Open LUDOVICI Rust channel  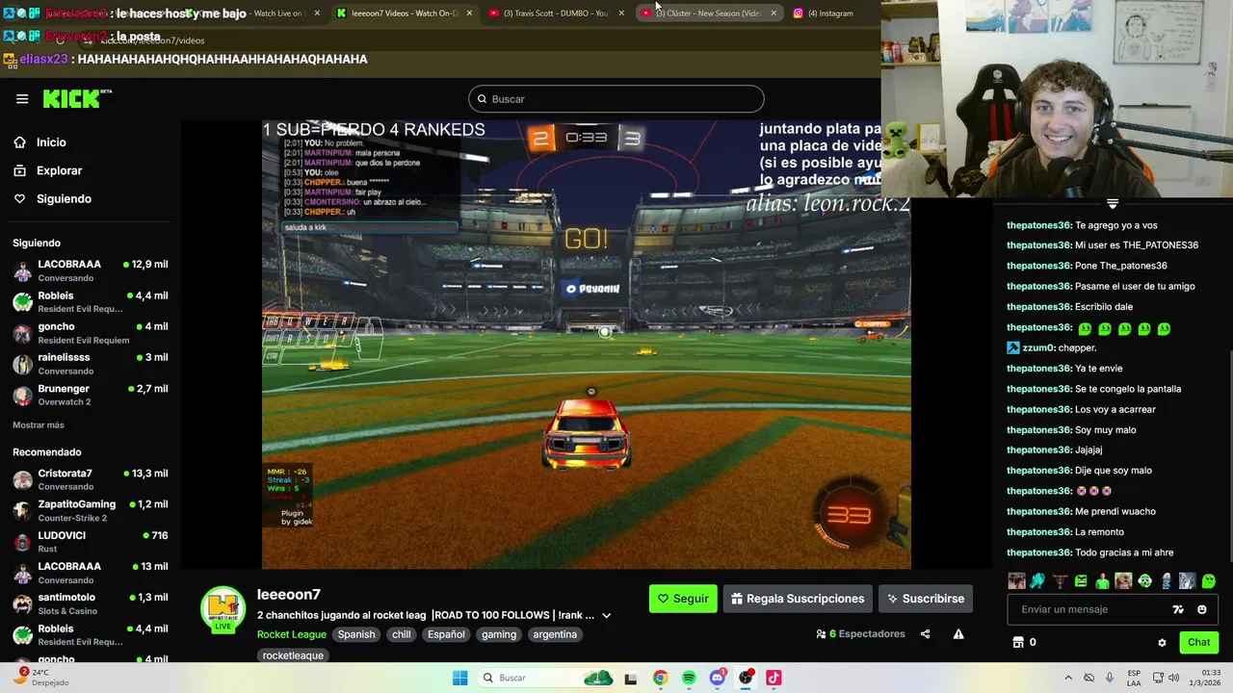click(91, 542)
